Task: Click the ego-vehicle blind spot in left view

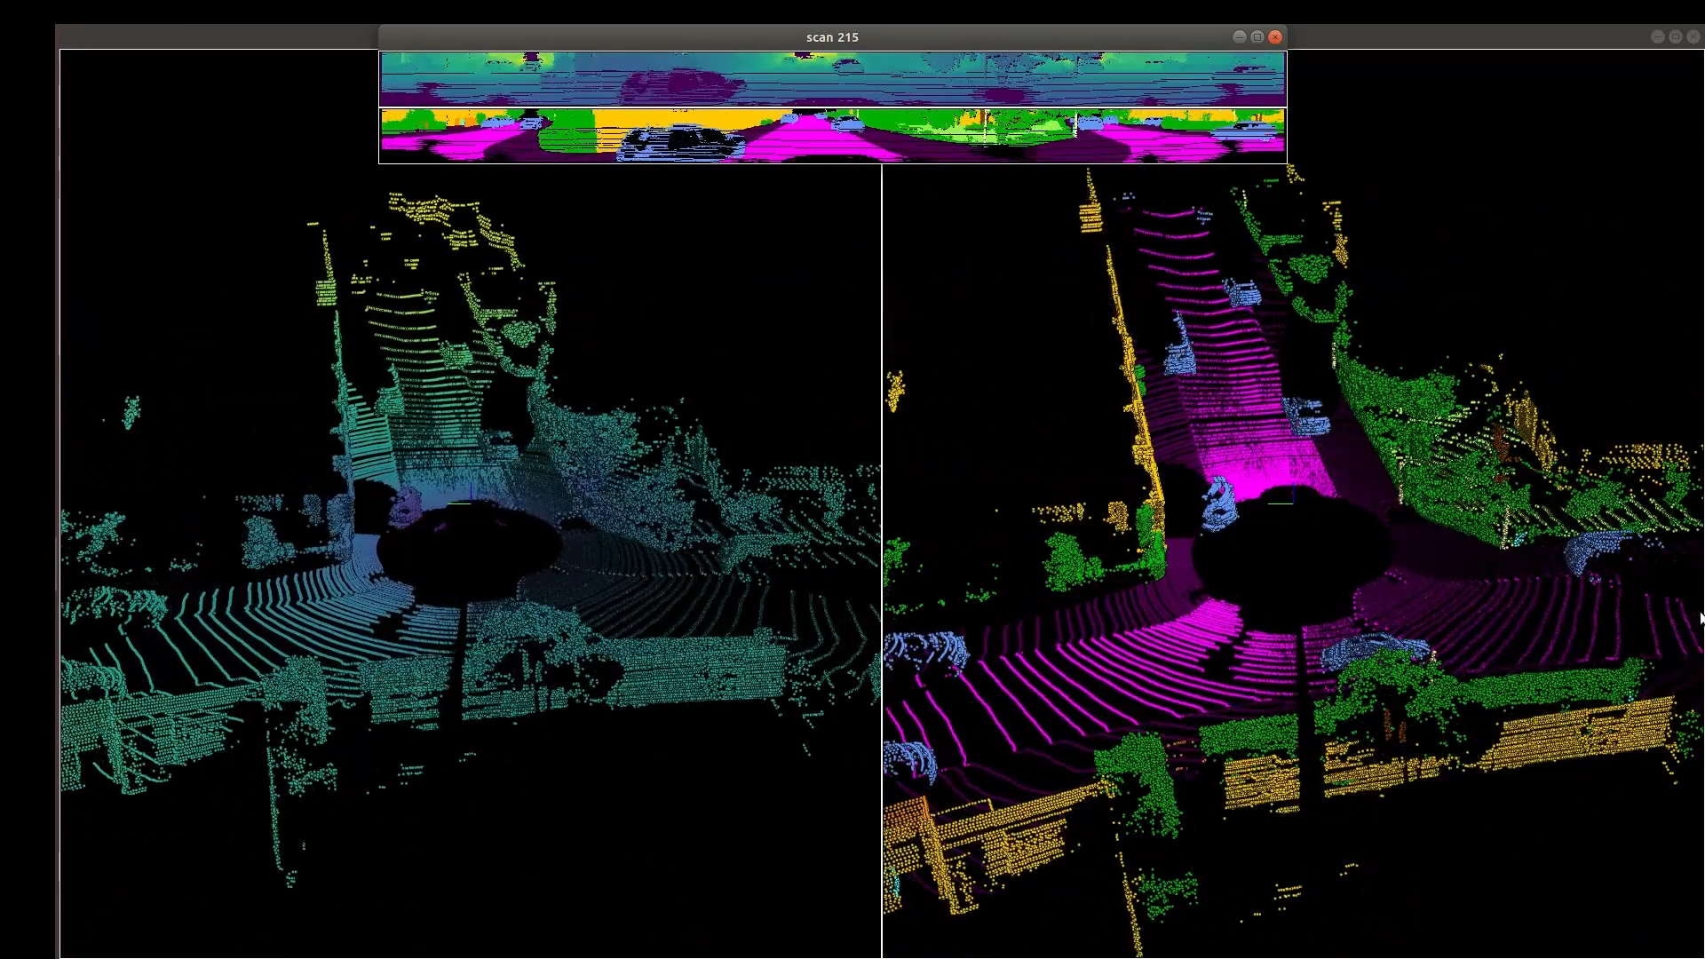Action: (x=468, y=552)
